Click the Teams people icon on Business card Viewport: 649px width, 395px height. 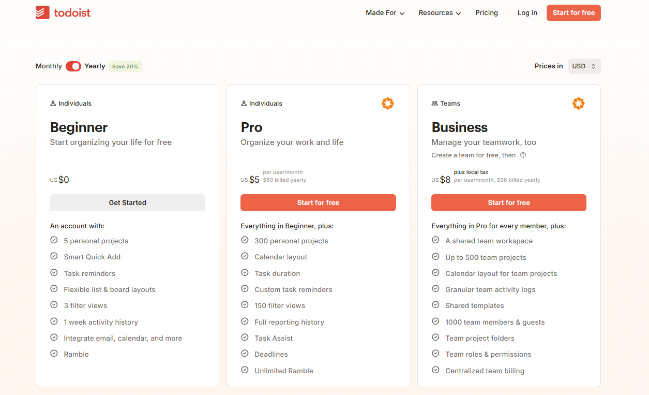pos(434,104)
